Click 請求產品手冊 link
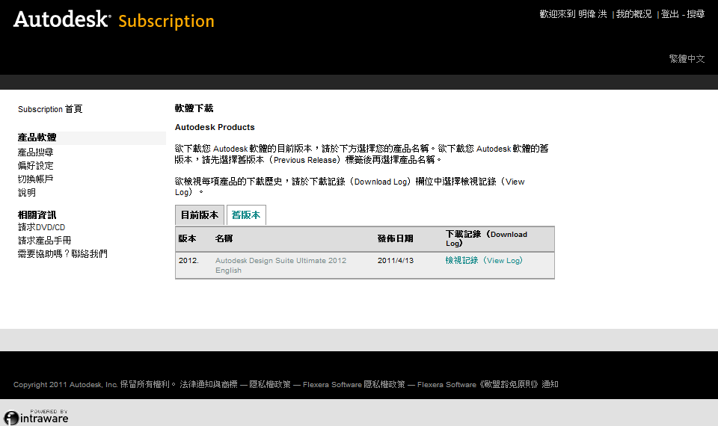 (x=44, y=240)
